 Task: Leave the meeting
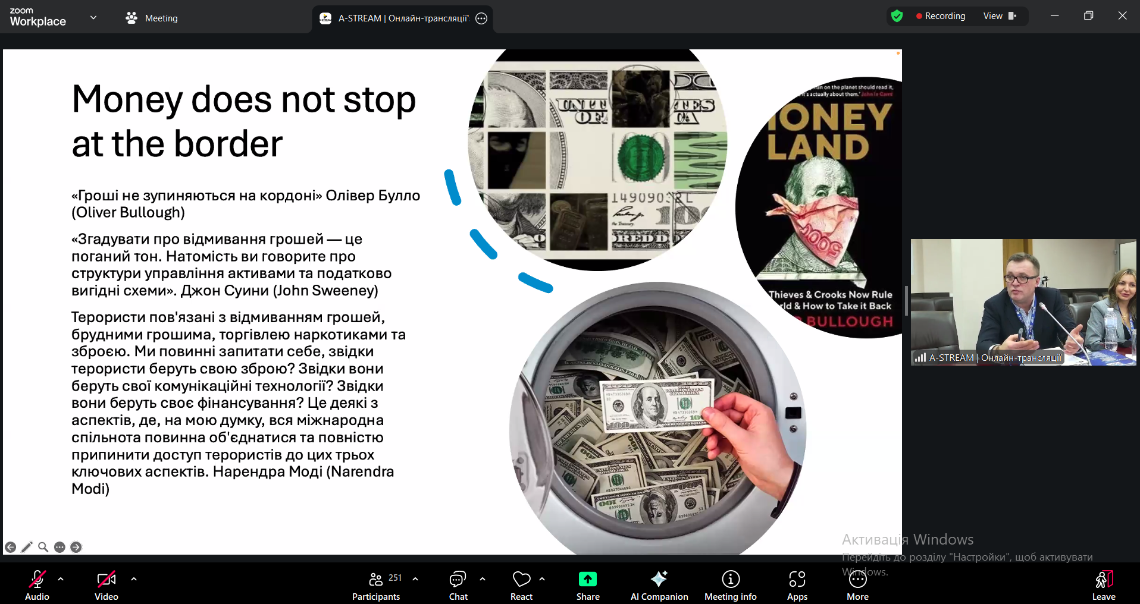(x=1103, y=584)
